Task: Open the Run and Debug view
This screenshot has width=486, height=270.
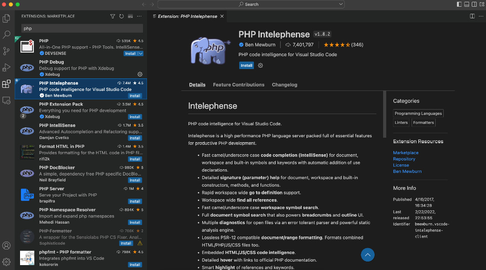Action: [x=6, y=68]
